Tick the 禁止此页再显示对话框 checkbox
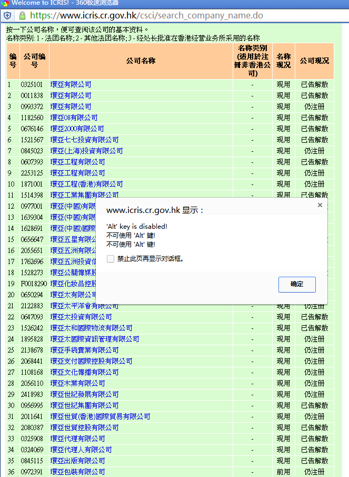The width and height of the screenshot is (349, 477). click(x=111, y=259)
